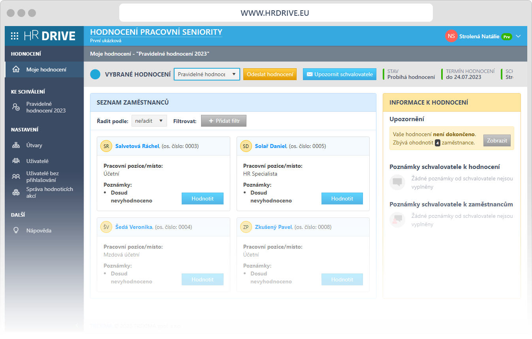Click the HR Drive grid icon top-left
The image size is (532, 339).
pos(15,36)
